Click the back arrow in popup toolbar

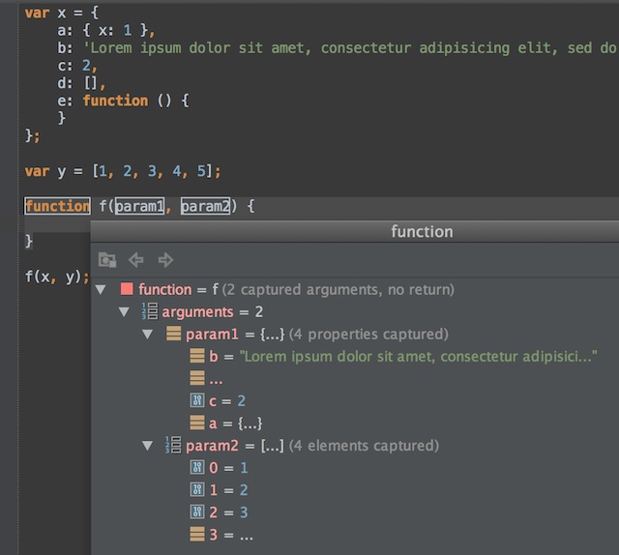136,259
